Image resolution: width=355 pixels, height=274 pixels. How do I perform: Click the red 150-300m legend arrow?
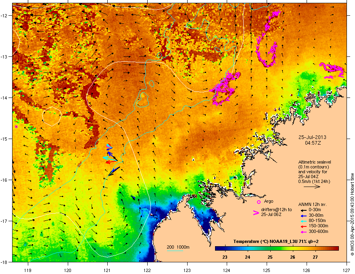coord(303,226)
